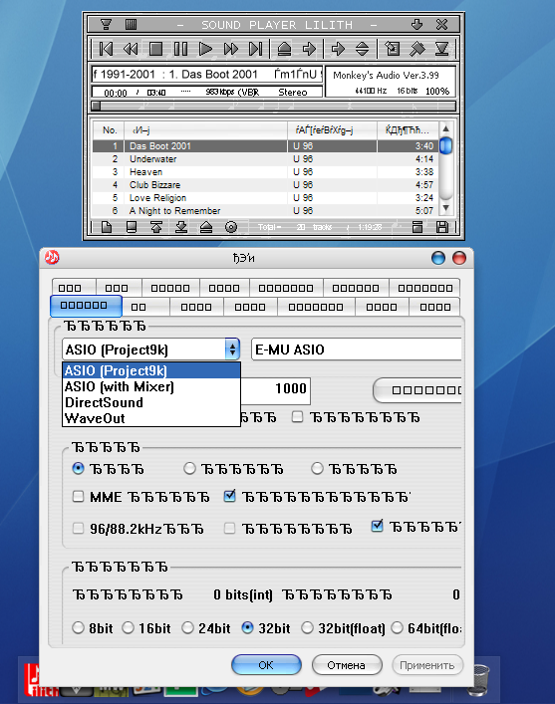Screen dimensions: 555x704
Task: Click the book-like icon in playlist bottom bar
Action: pos(132,227)
